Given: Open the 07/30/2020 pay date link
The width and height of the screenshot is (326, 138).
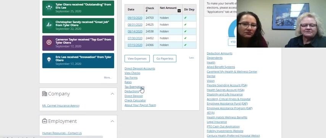Looking at the screenshot, I should click(135, 38).
